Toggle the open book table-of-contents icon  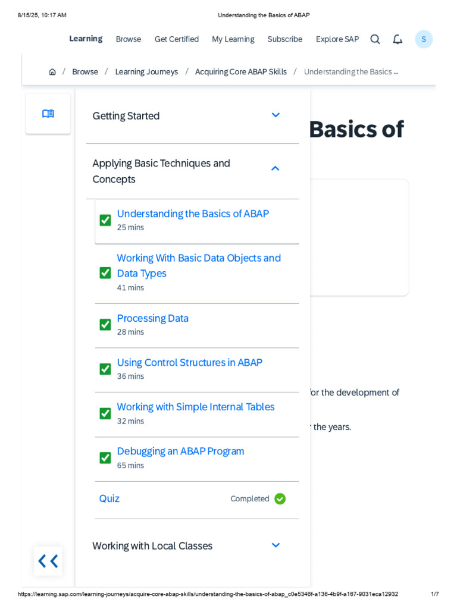(x=48, y=114)
